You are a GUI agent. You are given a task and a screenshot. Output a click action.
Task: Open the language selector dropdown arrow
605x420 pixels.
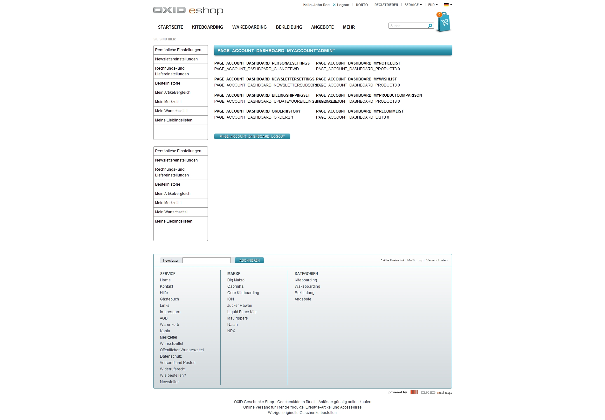pyautogui.click(x=451, y=5)
